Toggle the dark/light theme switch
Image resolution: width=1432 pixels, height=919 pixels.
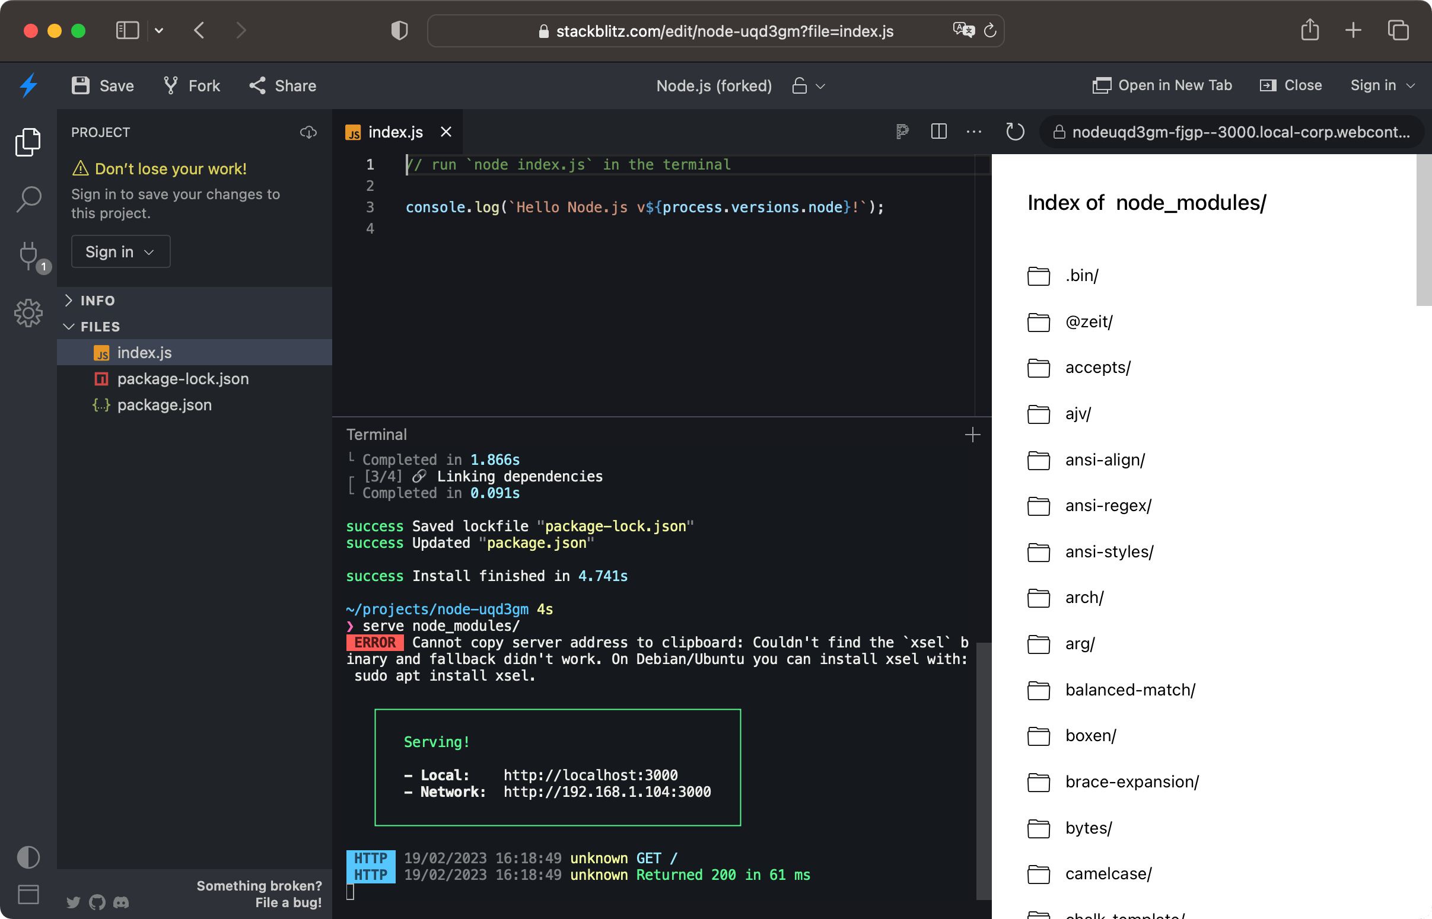coord(28,857)
